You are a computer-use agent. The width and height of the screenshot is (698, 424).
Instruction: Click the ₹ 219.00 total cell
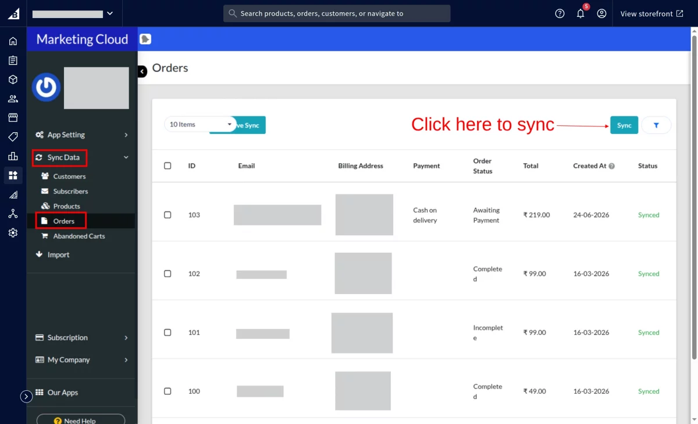(536, 215)
